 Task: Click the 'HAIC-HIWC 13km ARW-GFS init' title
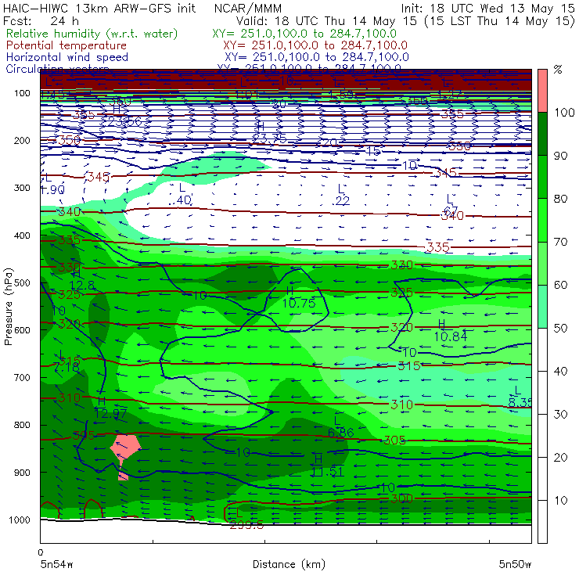(99, 9)
